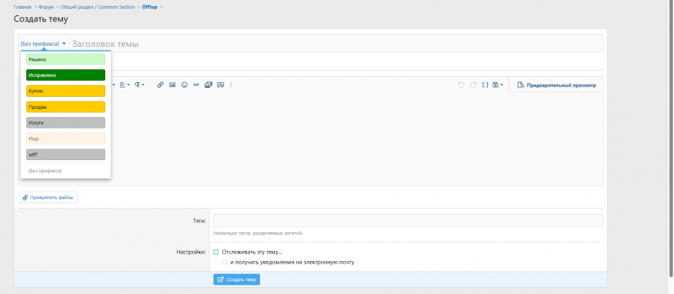Click the redo arrow in editor toolbar
Image resolution: width=674 pixels, height=294 pixels.
(473, 85)
